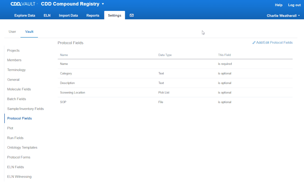Open Molecule Fields settings
The image size is (304, 196).
(19, 89)
